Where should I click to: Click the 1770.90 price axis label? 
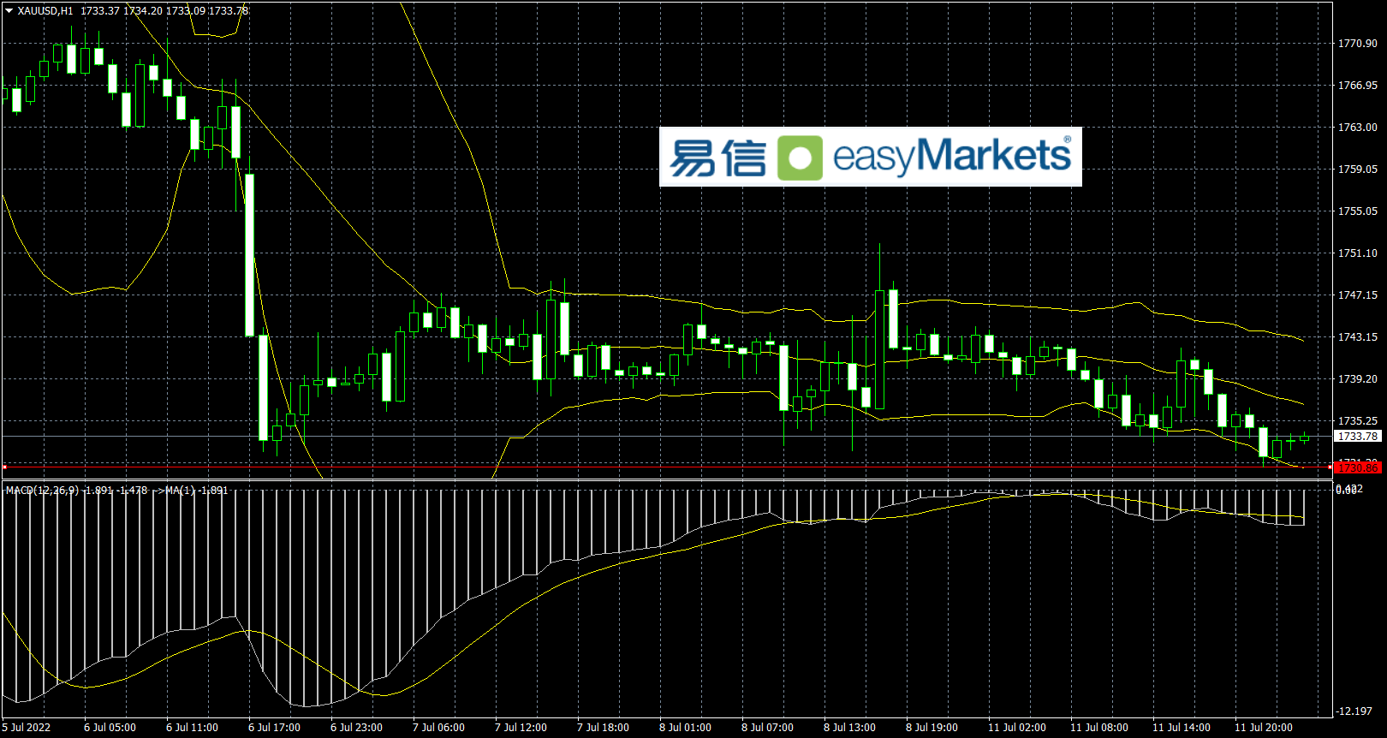coord(1358,44)
